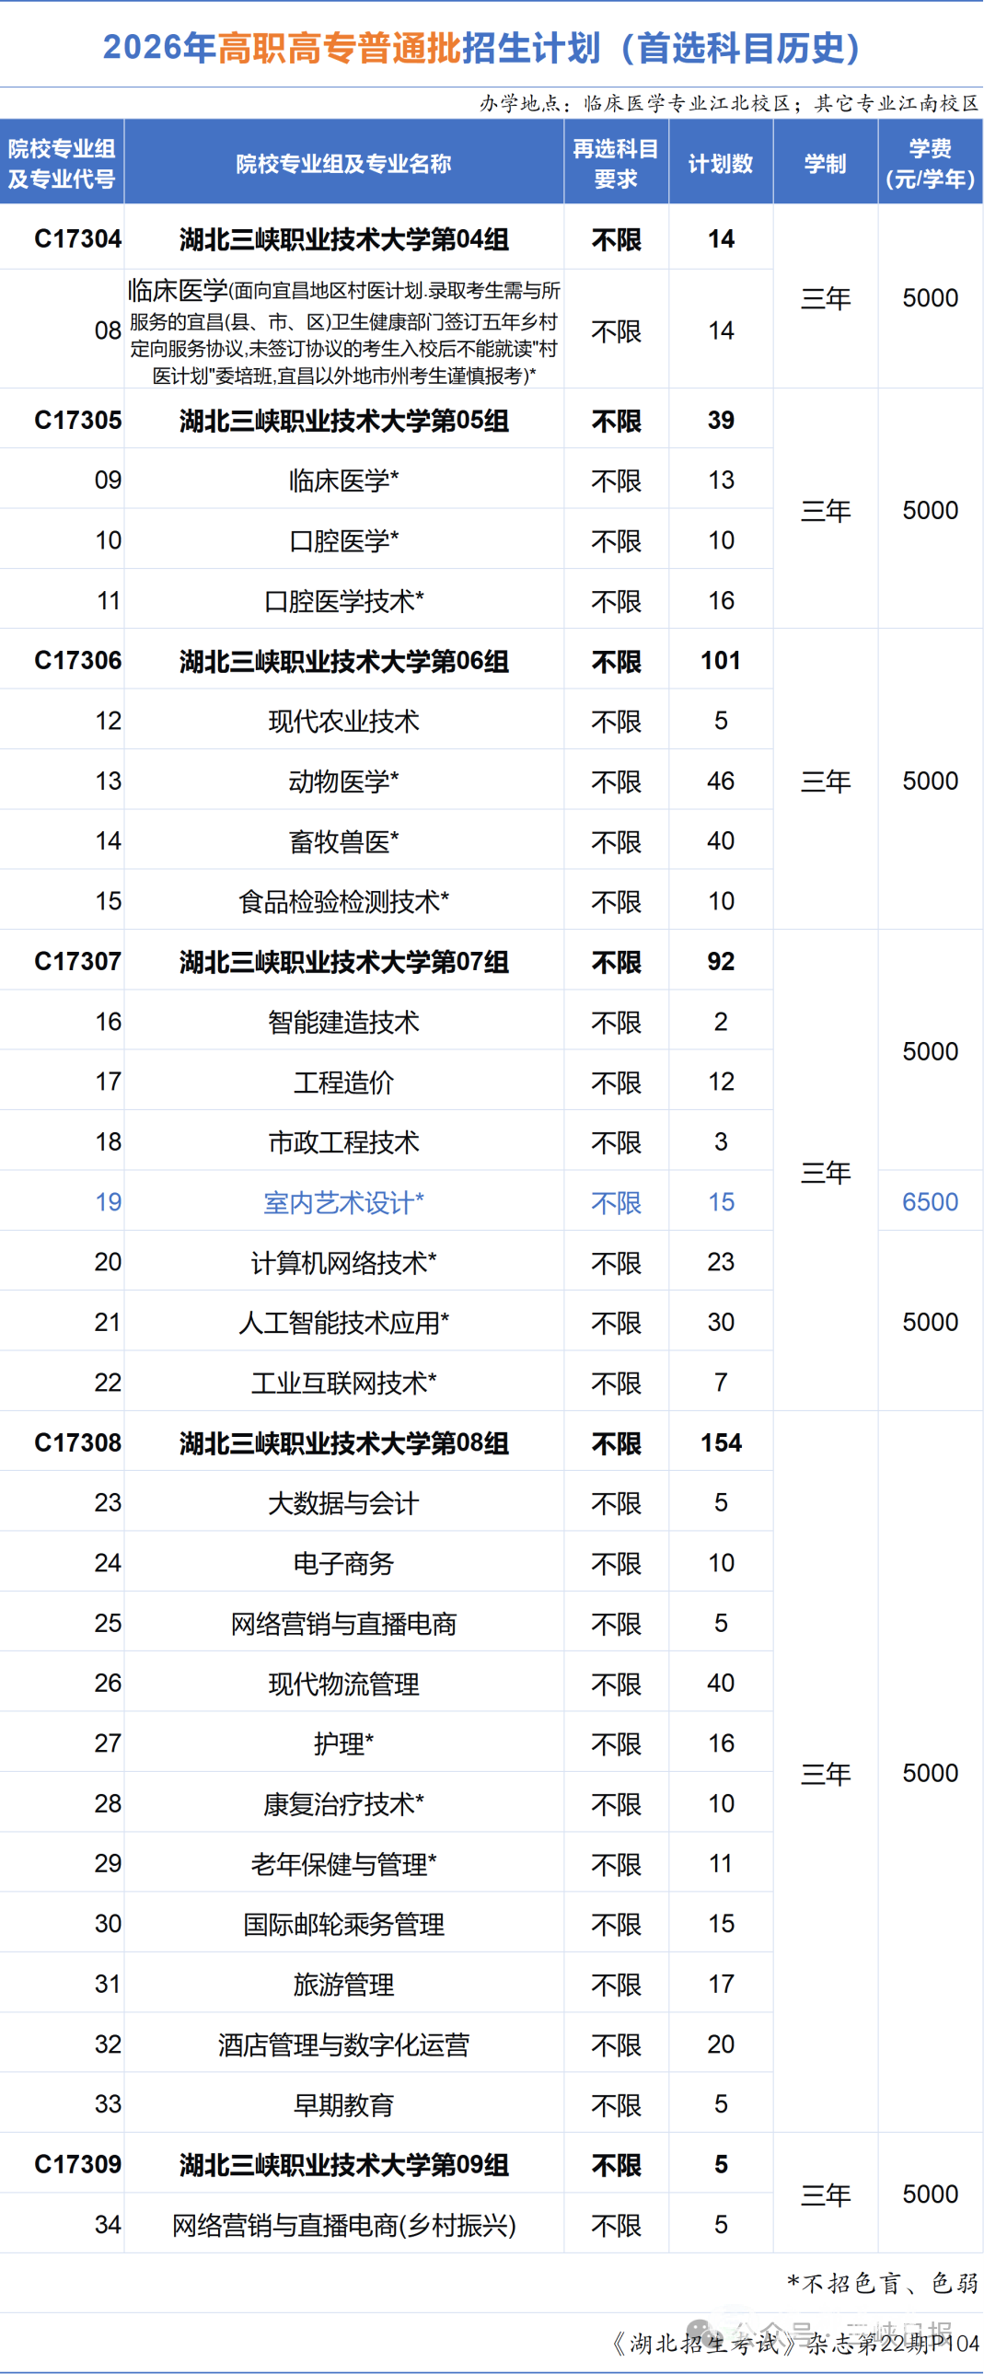Select group code C17307
The height and width of the screenshot is (2374, 984).
pyautogui.click(x=78, y=961)
